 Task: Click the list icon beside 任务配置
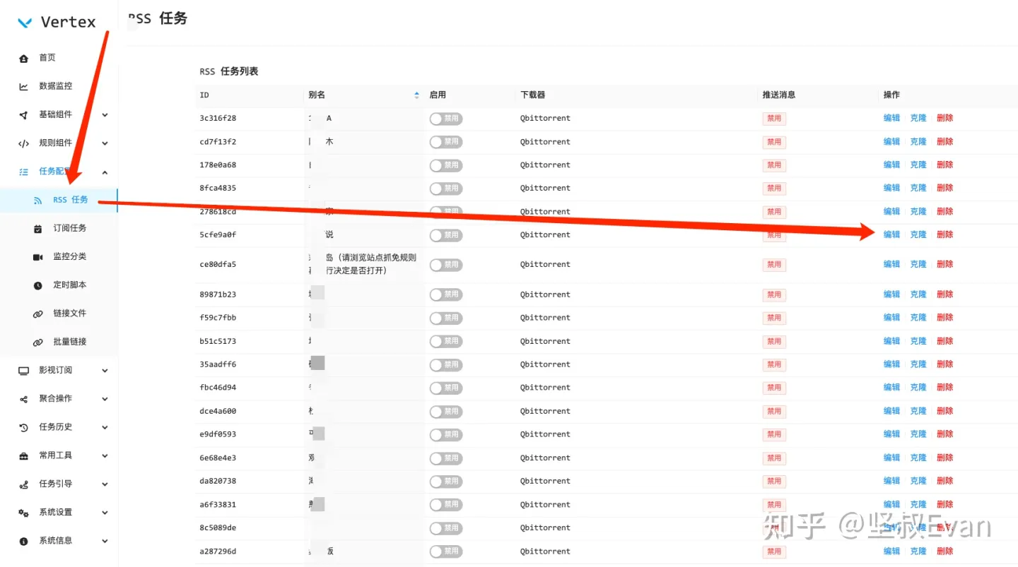[23, 172]
